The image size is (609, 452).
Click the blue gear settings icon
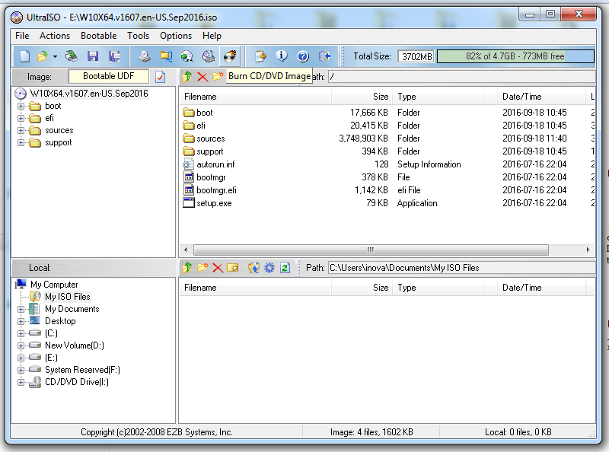269,268
